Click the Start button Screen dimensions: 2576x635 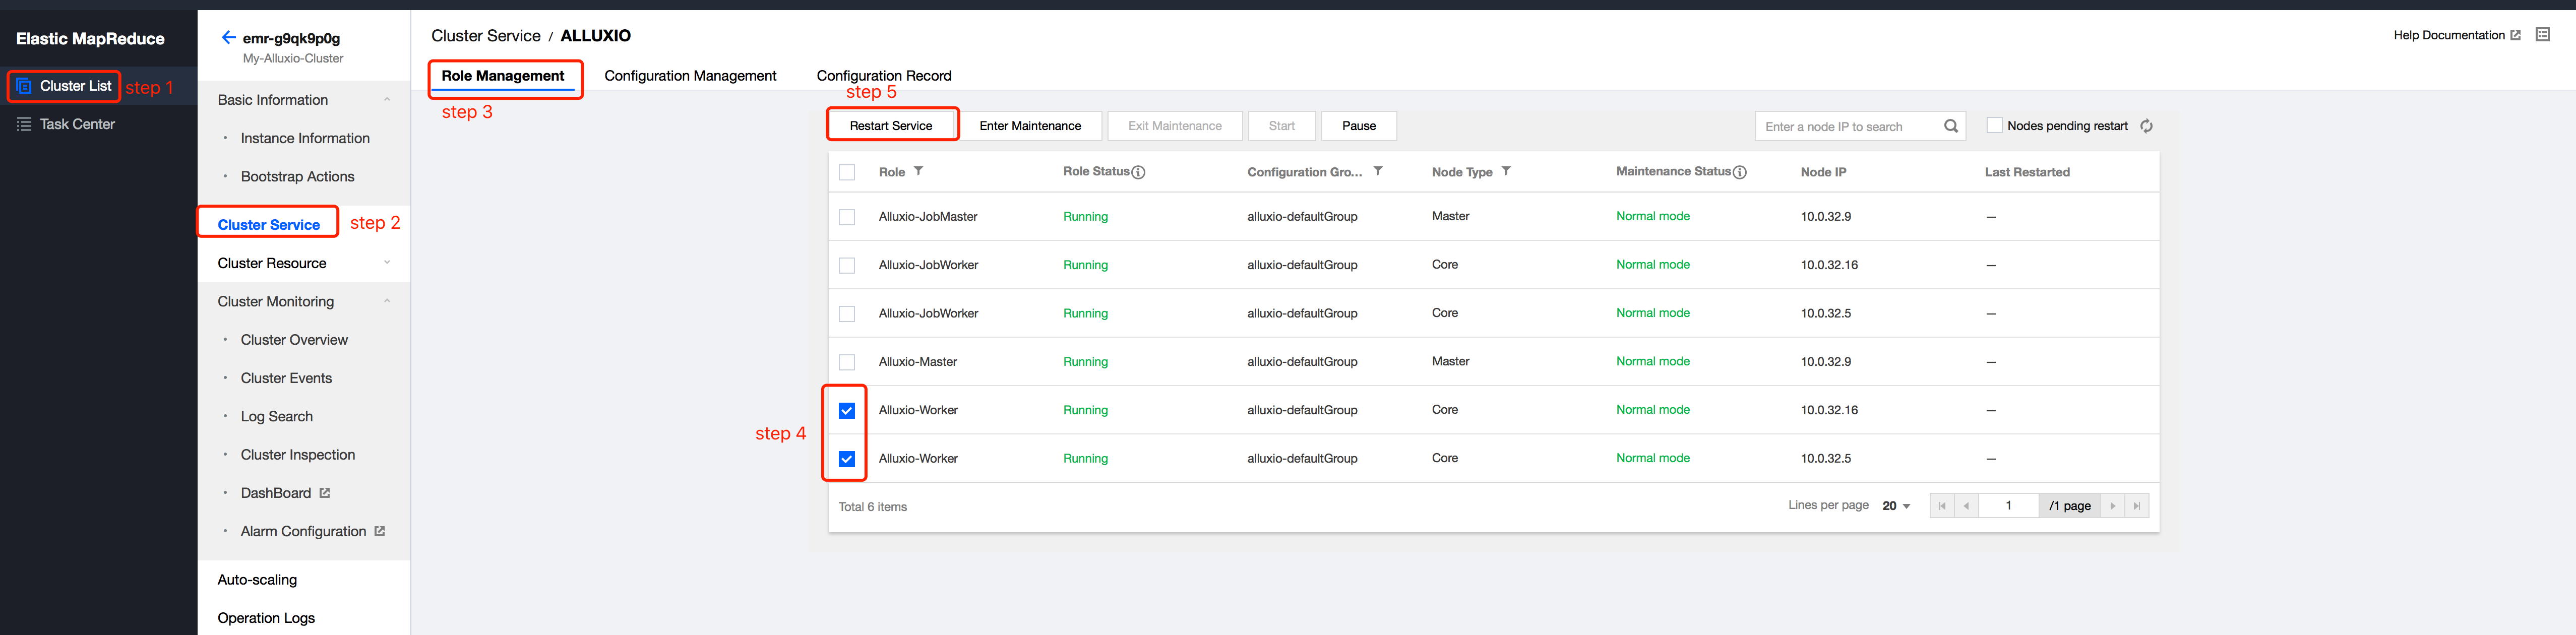click(1282, 126)
